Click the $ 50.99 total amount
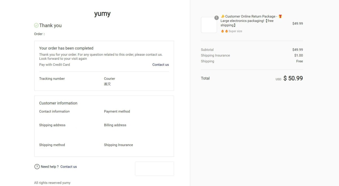 click(293, 78)
